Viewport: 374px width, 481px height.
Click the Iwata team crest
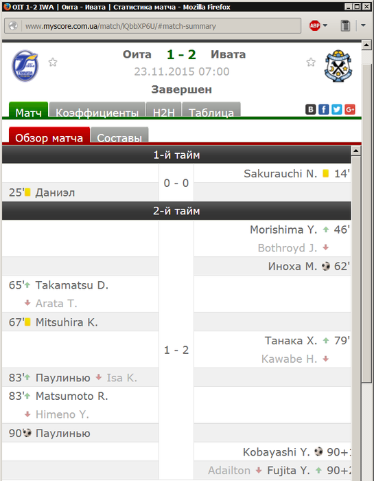pos(338,66)
